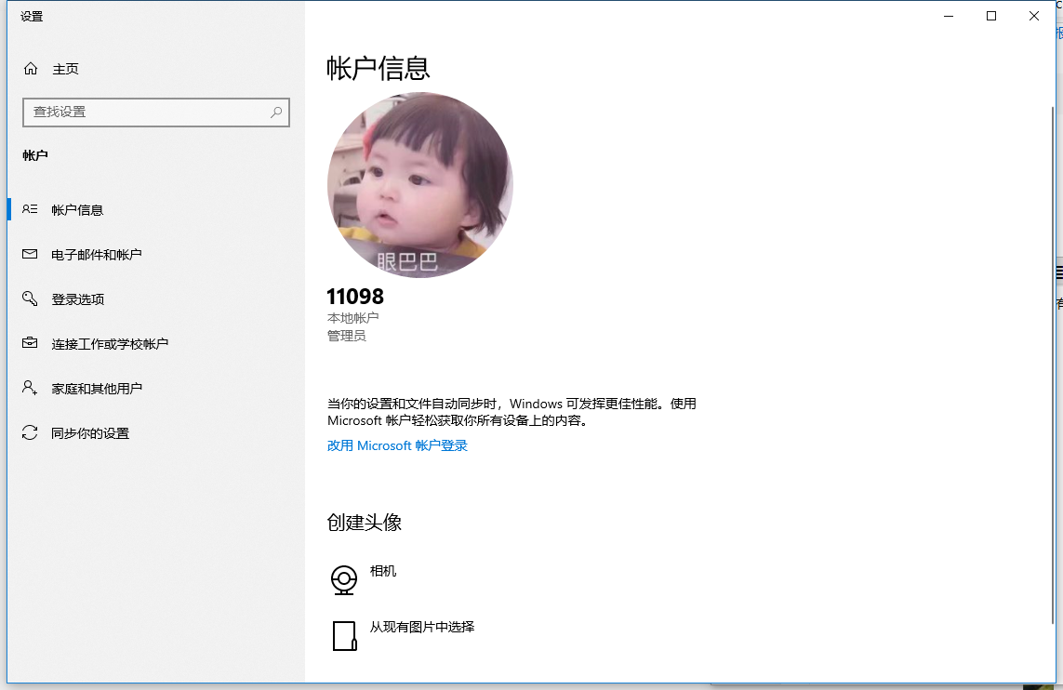The height and width of the screenshot is (690, 1063).
Task: Click the Home house icon
Action: [31, 69]
